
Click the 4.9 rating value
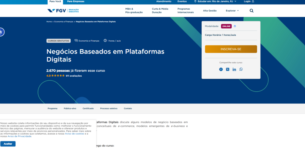49,76
